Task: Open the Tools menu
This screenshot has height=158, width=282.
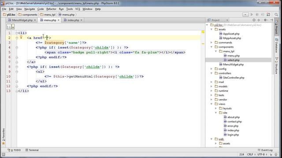Action: point(70,9)
